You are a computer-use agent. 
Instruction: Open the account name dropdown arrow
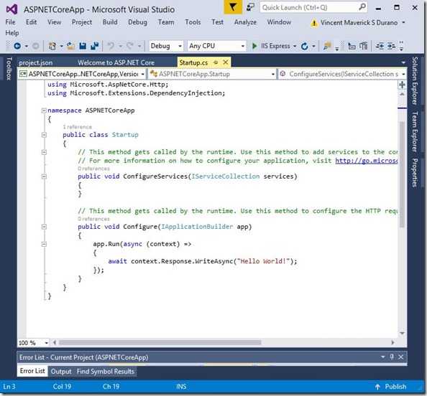point(403,22)
